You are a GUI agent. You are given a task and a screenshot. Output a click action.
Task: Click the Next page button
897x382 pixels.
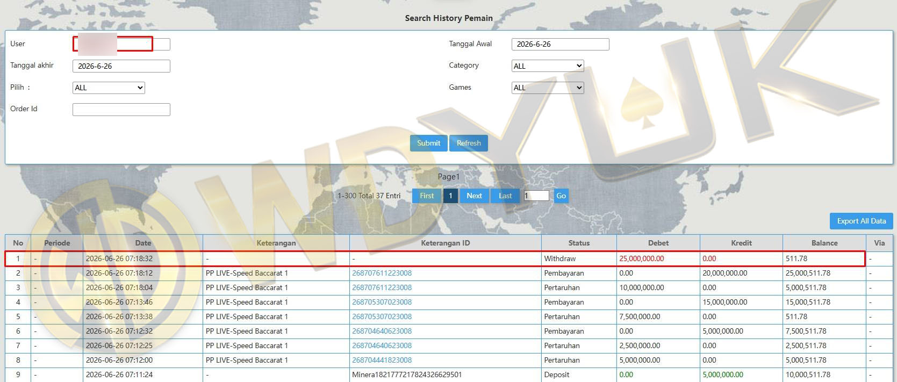pos(474,196)
